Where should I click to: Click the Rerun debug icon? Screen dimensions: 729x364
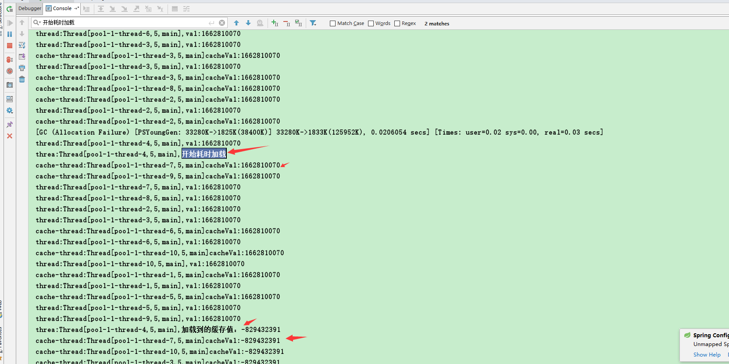[10, 9]
